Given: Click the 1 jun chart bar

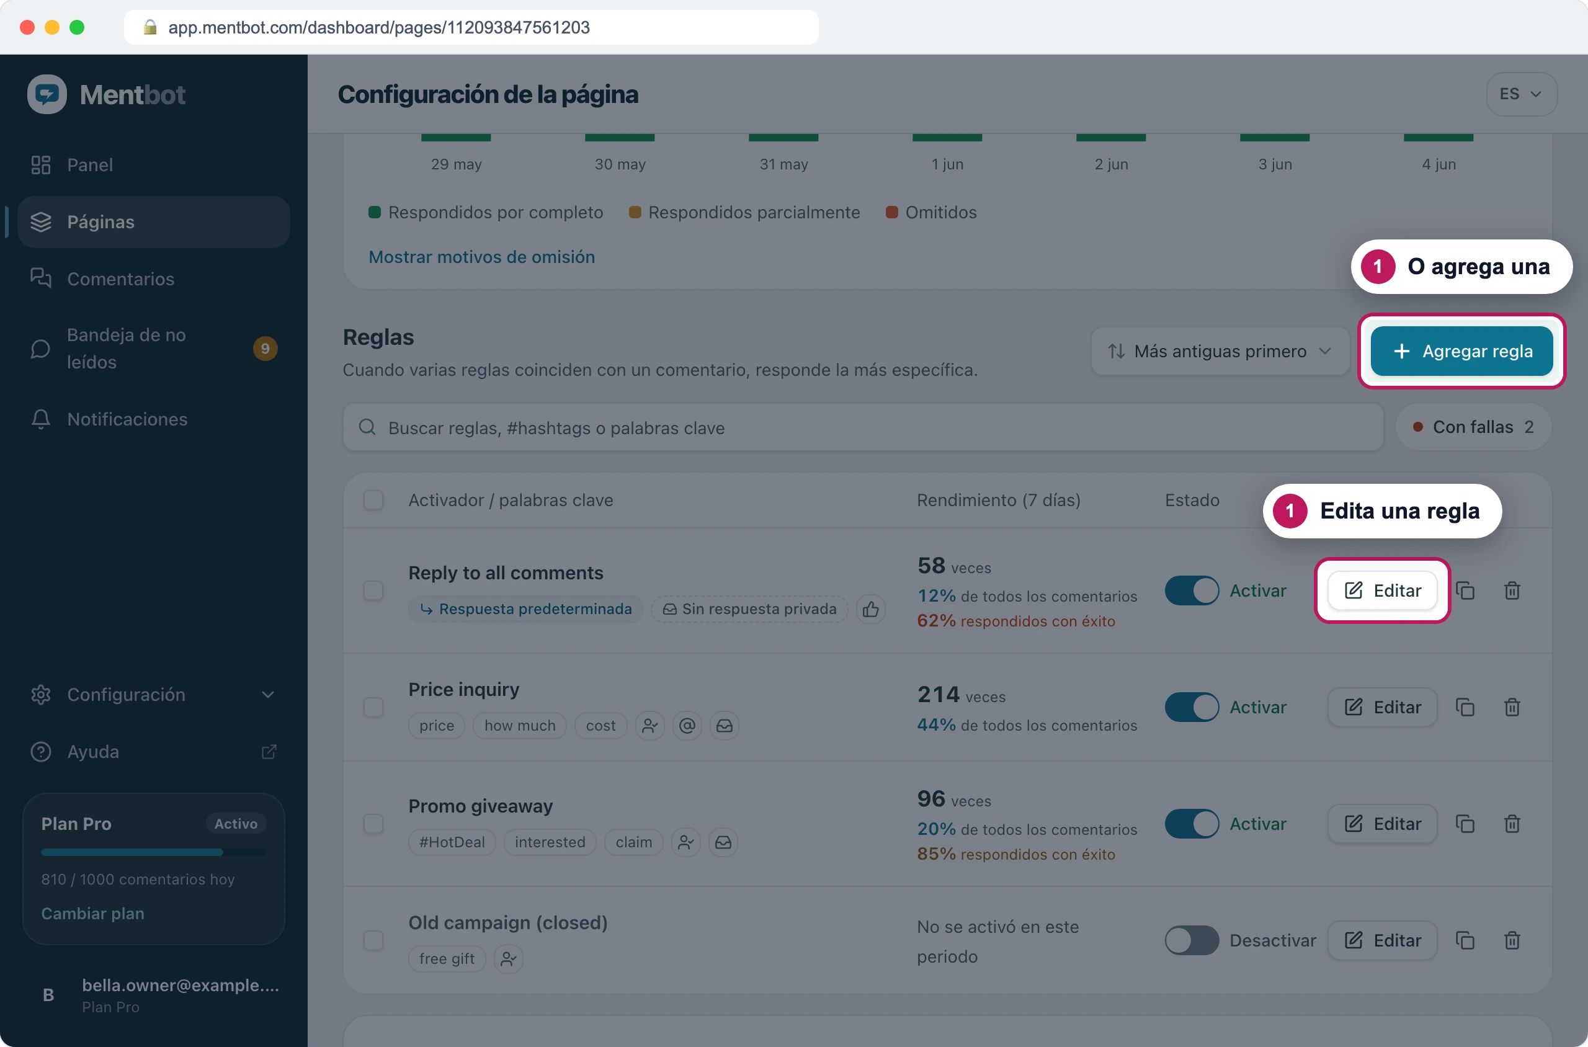Looking at the screenshot, I should pos(947,138).
